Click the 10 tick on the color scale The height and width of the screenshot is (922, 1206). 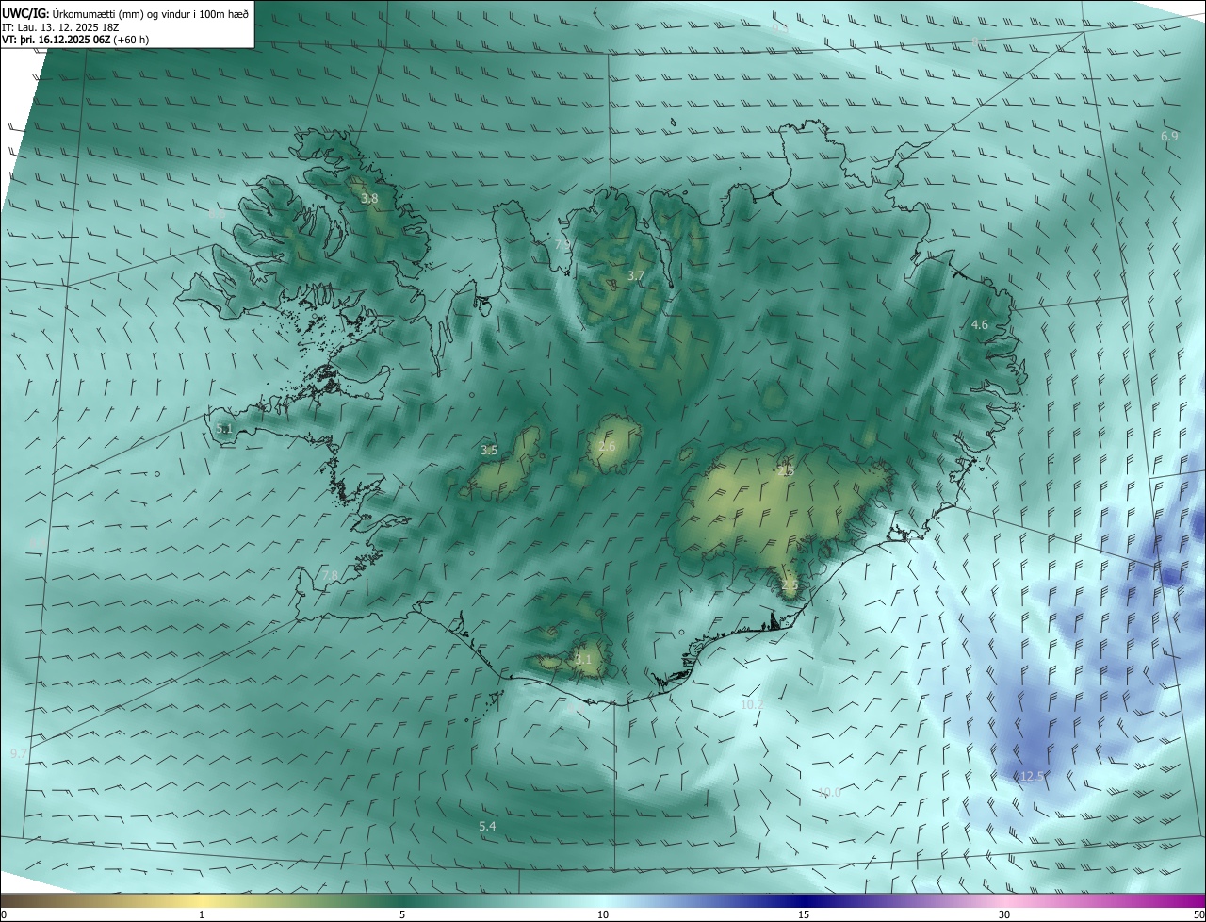tap(603, 914)
